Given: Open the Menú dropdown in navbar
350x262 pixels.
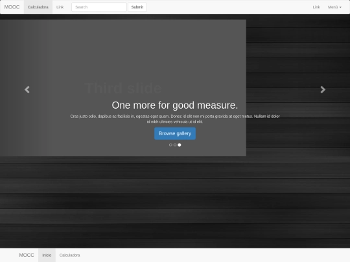Looking at the screenshot, I should coord(334,7).
